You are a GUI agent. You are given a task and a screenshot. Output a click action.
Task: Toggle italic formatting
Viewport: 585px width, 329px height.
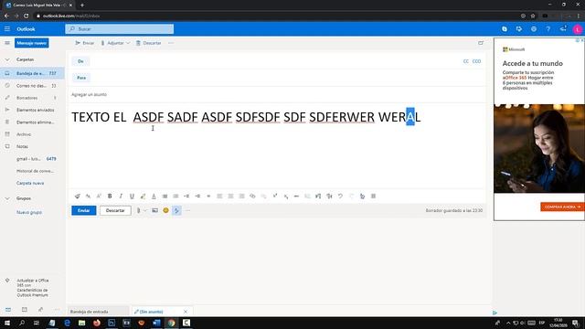coord(121,196)
